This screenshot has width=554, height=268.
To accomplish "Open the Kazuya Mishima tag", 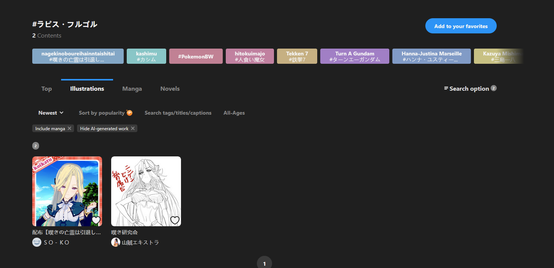I will (499, 56).
